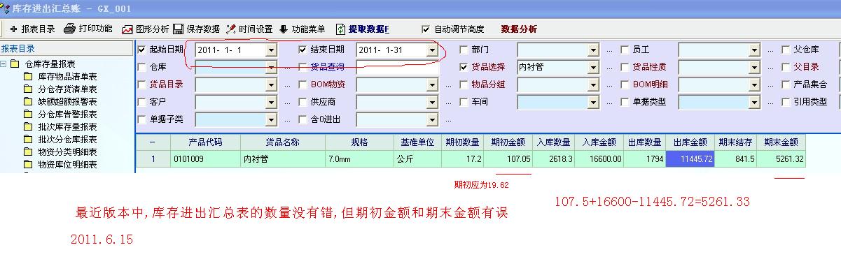Open the 供应商 dropdown list
Viewport: 841px width, 266px height.
[x=433, y=103]
